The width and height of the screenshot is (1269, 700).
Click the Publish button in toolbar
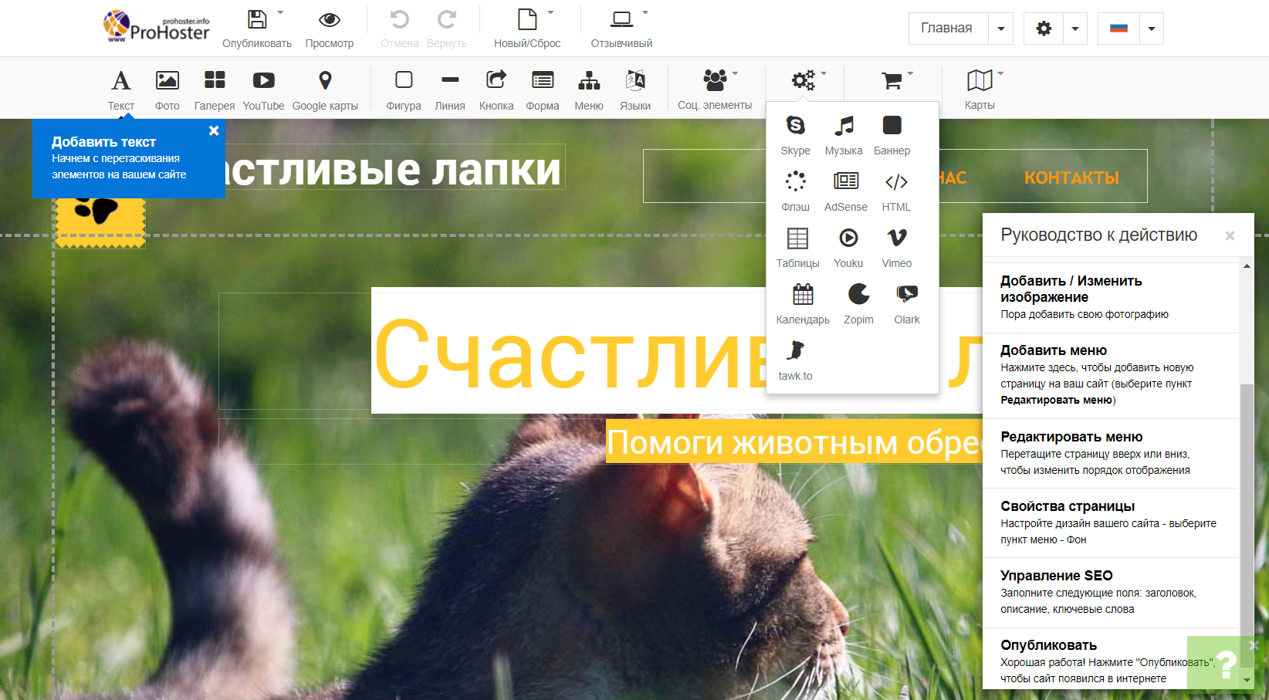(x=257, y=28)
